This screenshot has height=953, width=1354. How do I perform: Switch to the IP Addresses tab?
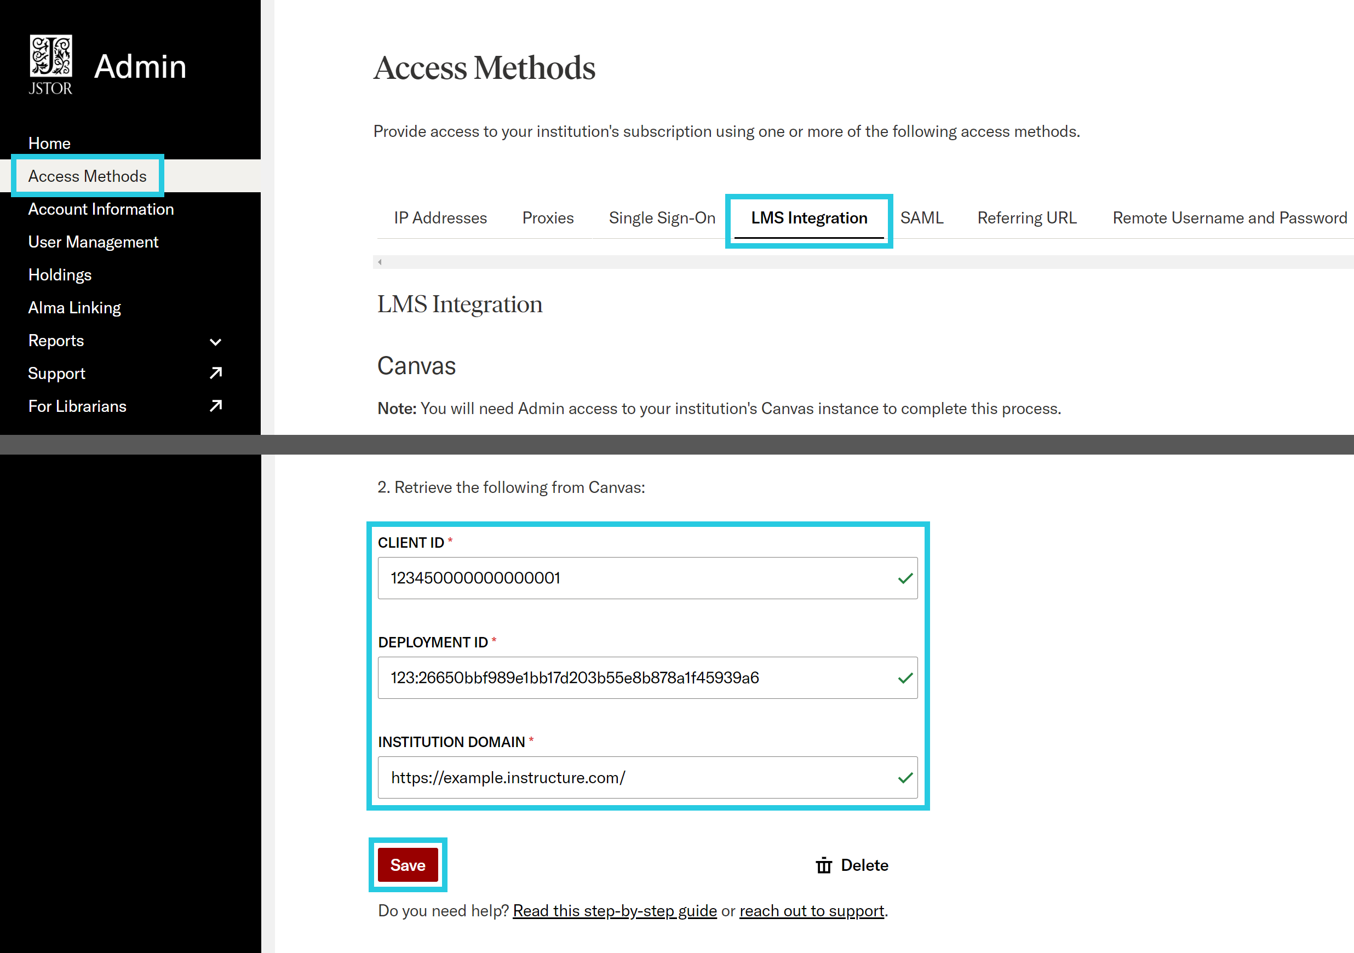tap(440, 217)
